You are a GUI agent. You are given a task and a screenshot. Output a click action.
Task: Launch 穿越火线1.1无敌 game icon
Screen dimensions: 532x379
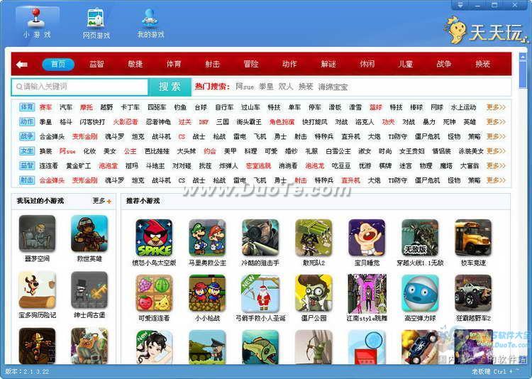[x=420, y=238]
